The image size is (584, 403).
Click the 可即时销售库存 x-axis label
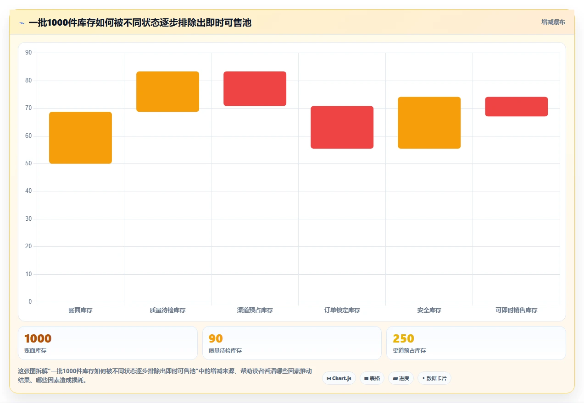516,310
